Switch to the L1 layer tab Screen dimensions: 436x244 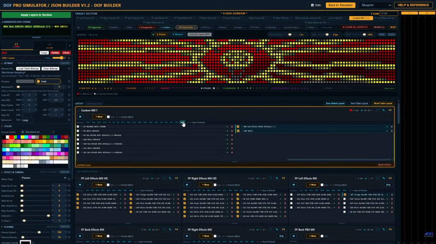pos(17,45)
